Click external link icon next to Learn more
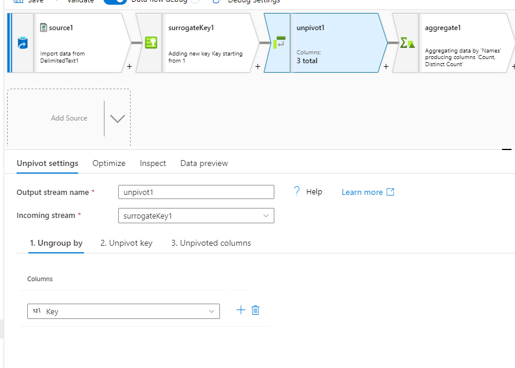Viewport: 515px width, 368px height. [390, 192]
